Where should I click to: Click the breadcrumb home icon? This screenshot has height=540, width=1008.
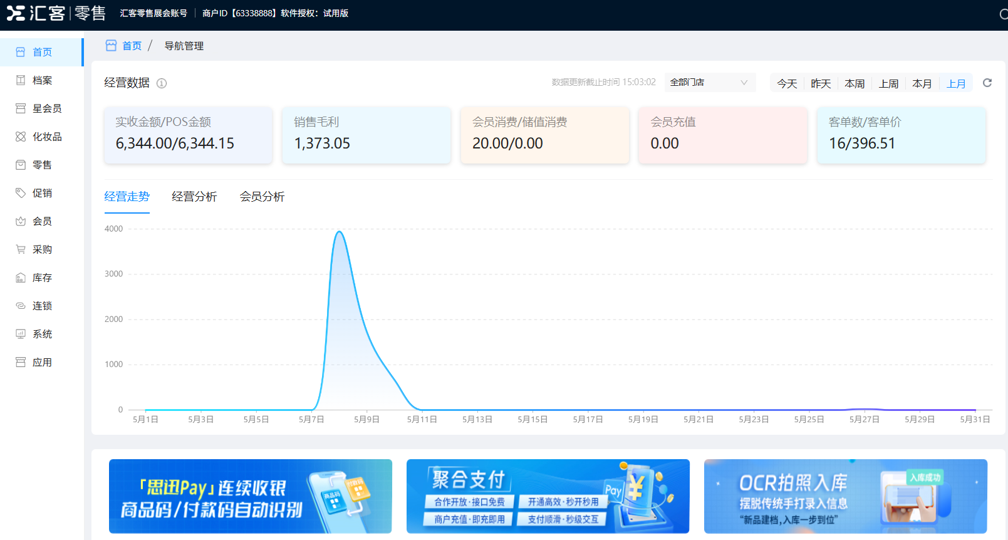pyautogui.click(x=111, y=46)
